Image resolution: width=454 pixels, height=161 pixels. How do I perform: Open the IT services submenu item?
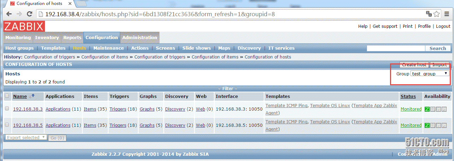pyautogui.click(x=281, y=48)
